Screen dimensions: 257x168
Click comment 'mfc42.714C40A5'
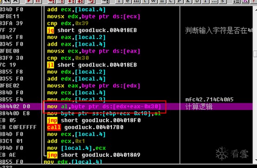[x=209, y=100]
